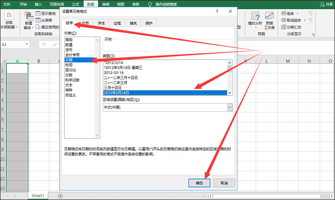Expand the 取消组合 dropdown arrow

(305, 20)
